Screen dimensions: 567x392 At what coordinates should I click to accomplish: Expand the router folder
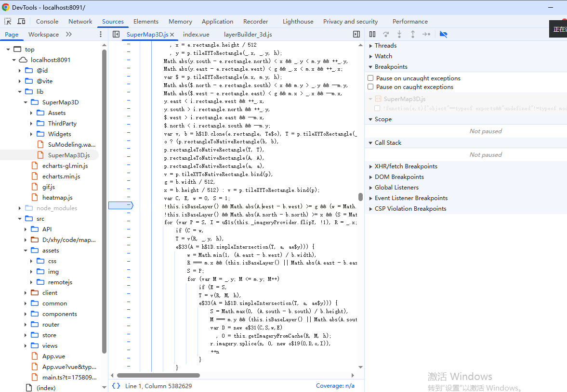pyautogui.click(x=26, y=325)
